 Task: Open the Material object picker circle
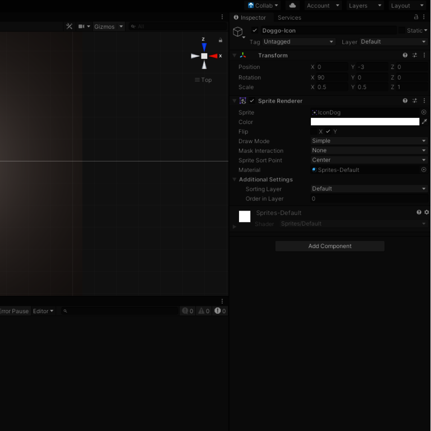coord(424,170)
